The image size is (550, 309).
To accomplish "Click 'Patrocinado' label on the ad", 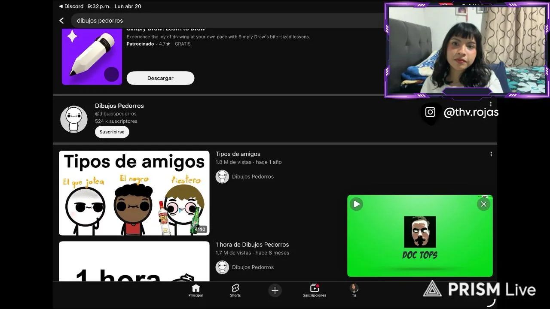I will coord(140,44).
